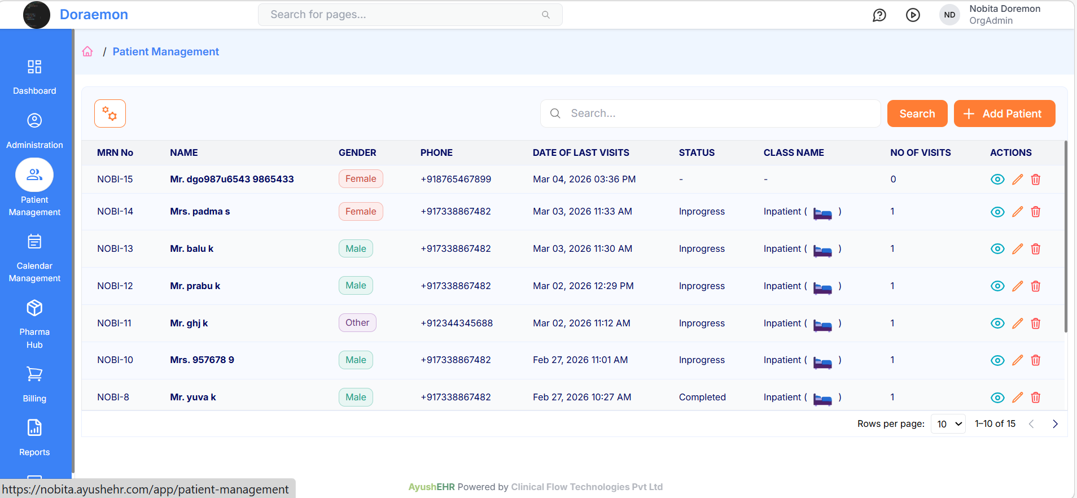This screenshot has width=1077, height=498.
Task: Open the chat support icon
Action: [879, 15]
